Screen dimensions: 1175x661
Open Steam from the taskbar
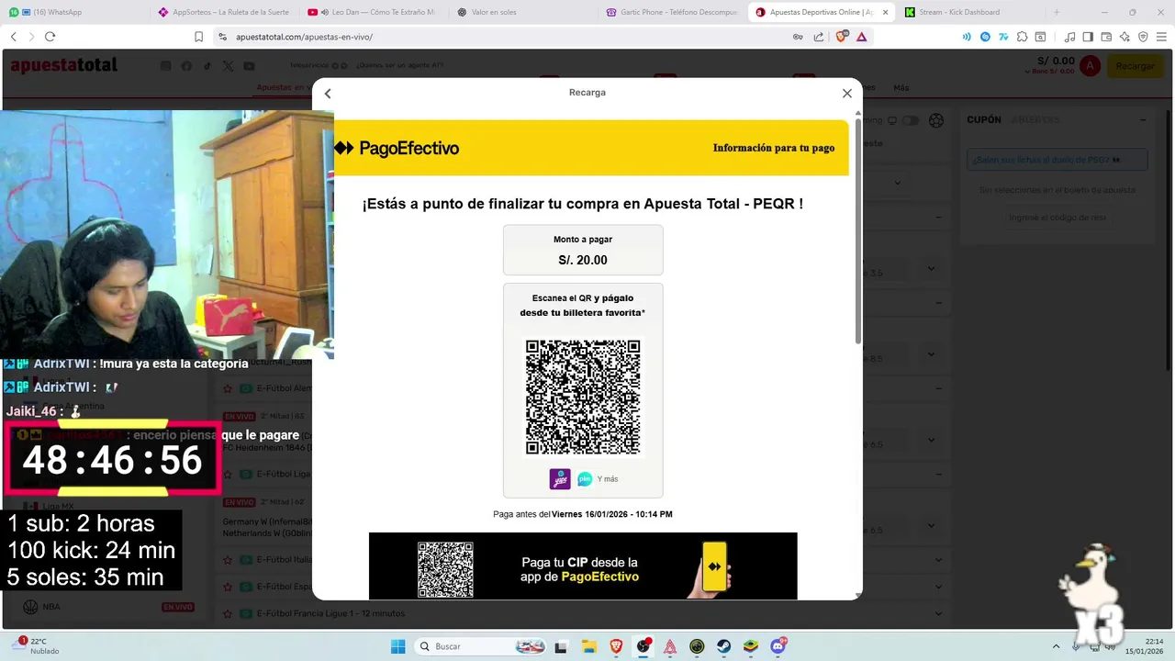pos(723,646)
